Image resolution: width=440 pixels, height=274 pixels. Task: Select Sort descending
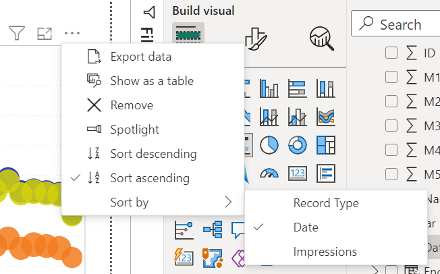coord(153,154)
